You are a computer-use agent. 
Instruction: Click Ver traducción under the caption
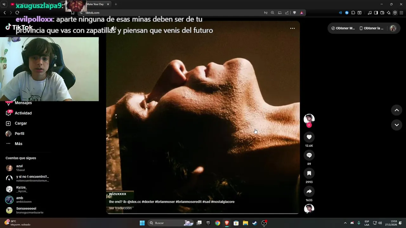tap(120, 208)
